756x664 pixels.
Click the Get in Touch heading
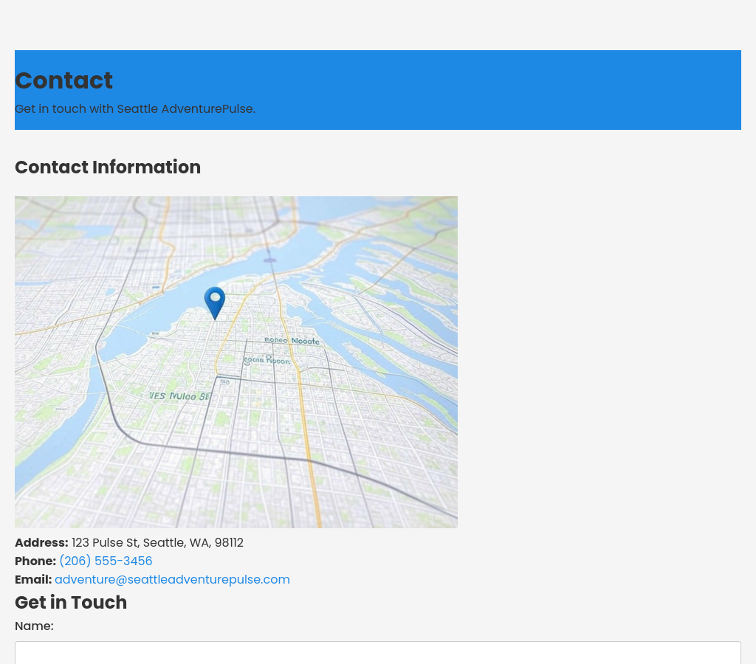(71, 603)
